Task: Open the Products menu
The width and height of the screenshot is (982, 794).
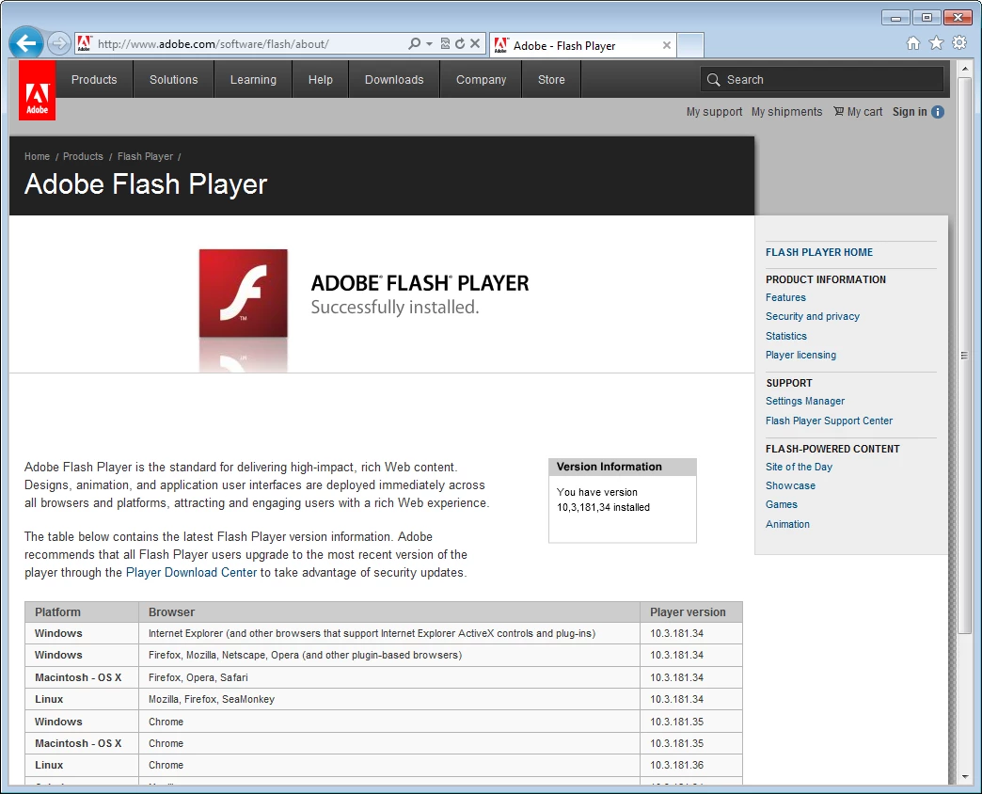Action: pyautogui.click(x=94, y=80)
